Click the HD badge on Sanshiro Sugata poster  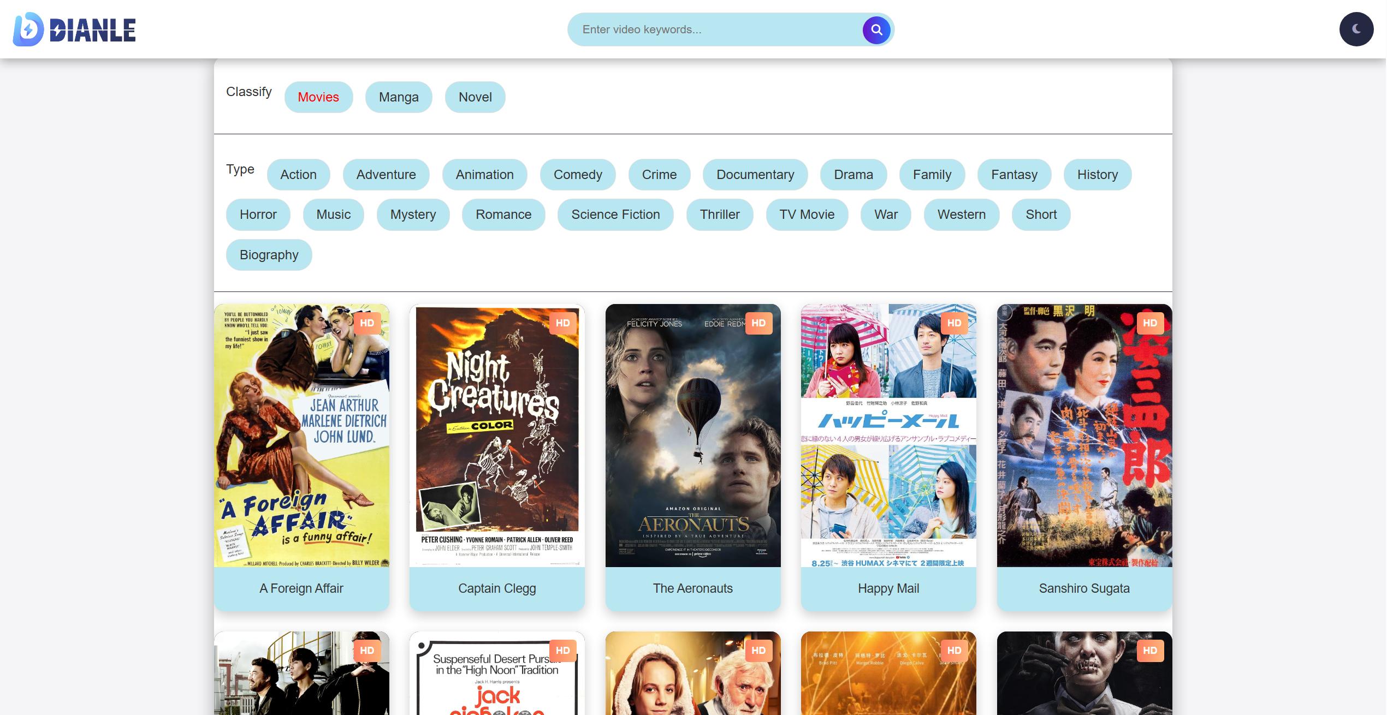pyautogui.click(x=1150, y=323)
